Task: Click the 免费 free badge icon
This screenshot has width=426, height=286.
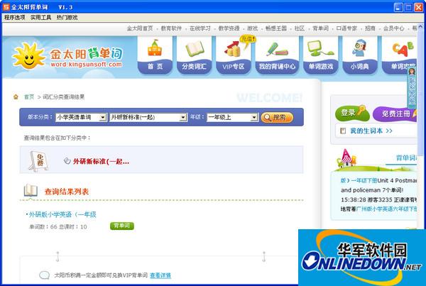Action: (39, 161)
